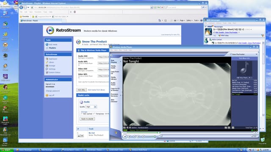Open System Status in RetroStream sidebar

point(55,72)
